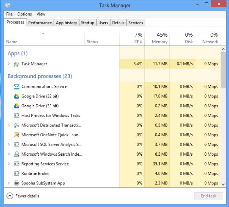This screenshot has height=207, width=229.
Task: Click the Task Manager app row icon
Action: 17,64
